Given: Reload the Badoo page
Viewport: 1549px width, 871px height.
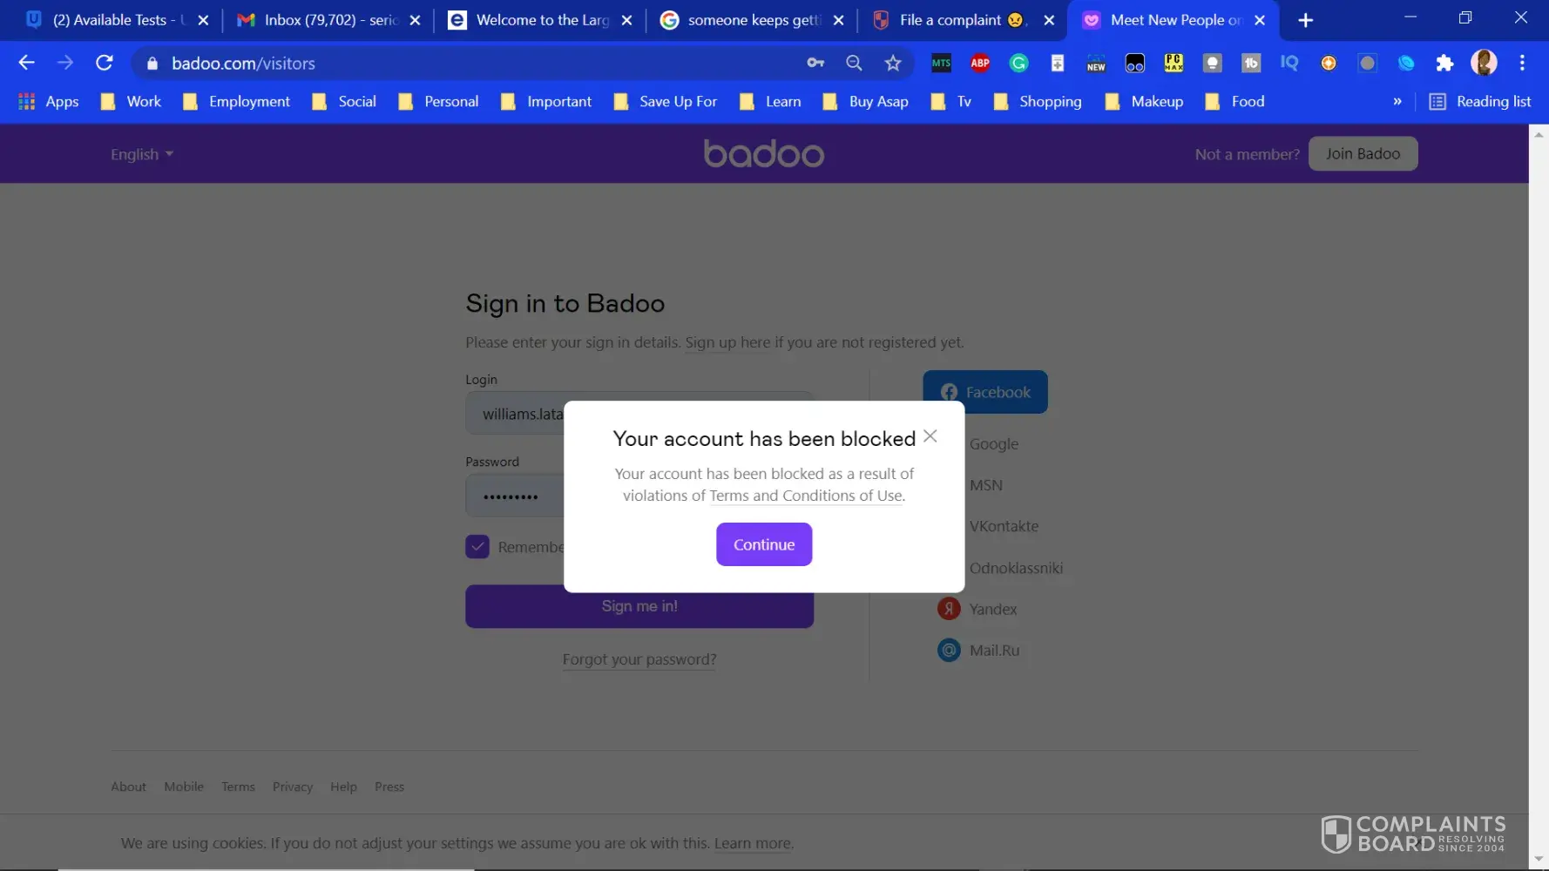Looking at the screenshot, I should [105, 63].
